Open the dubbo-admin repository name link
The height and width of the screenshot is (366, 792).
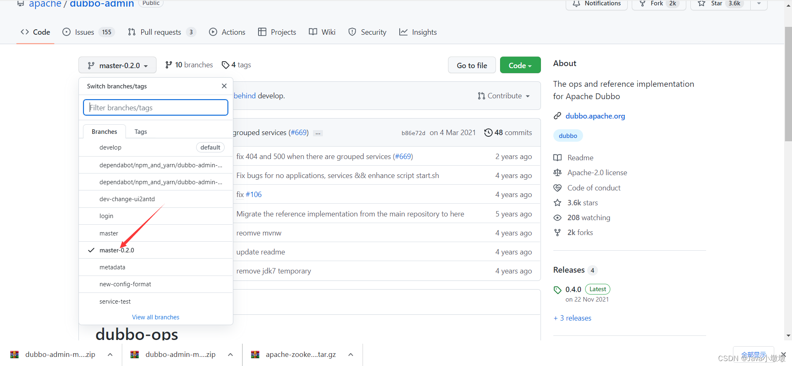tap(102, 4)
